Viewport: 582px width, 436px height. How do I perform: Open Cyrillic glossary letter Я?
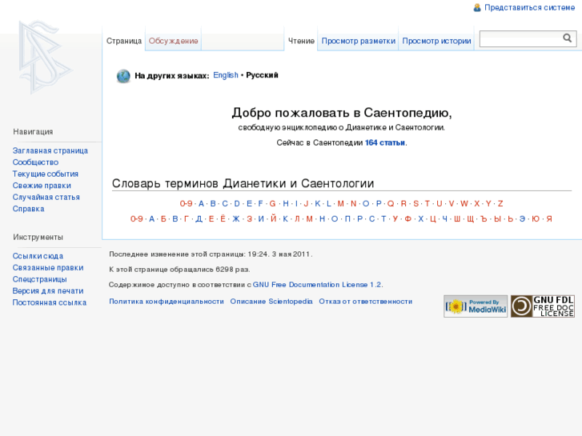coord(549,219)
